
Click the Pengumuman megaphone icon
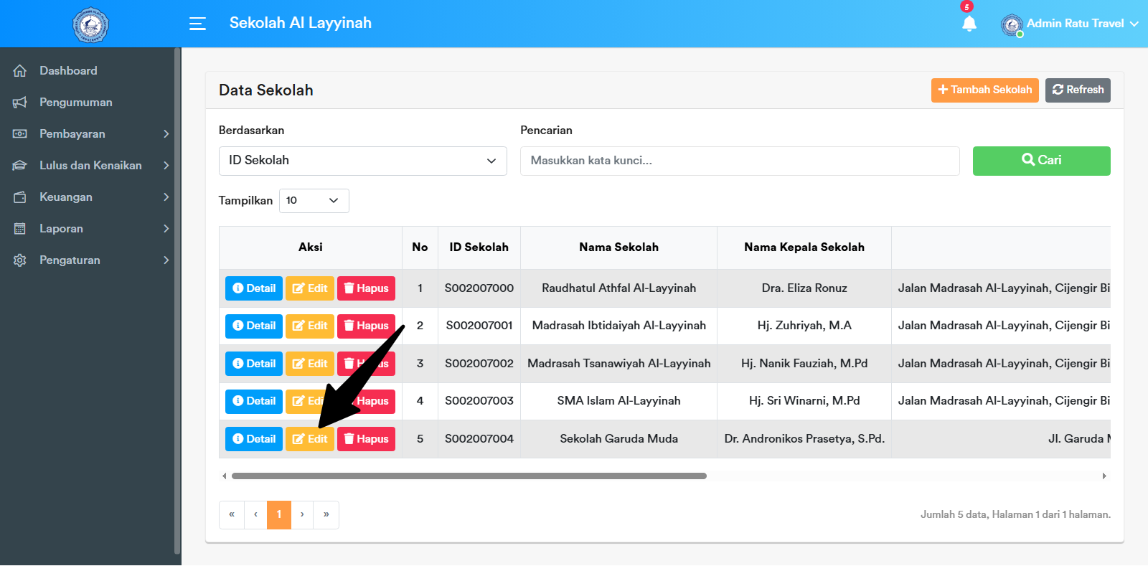point(20,103)
